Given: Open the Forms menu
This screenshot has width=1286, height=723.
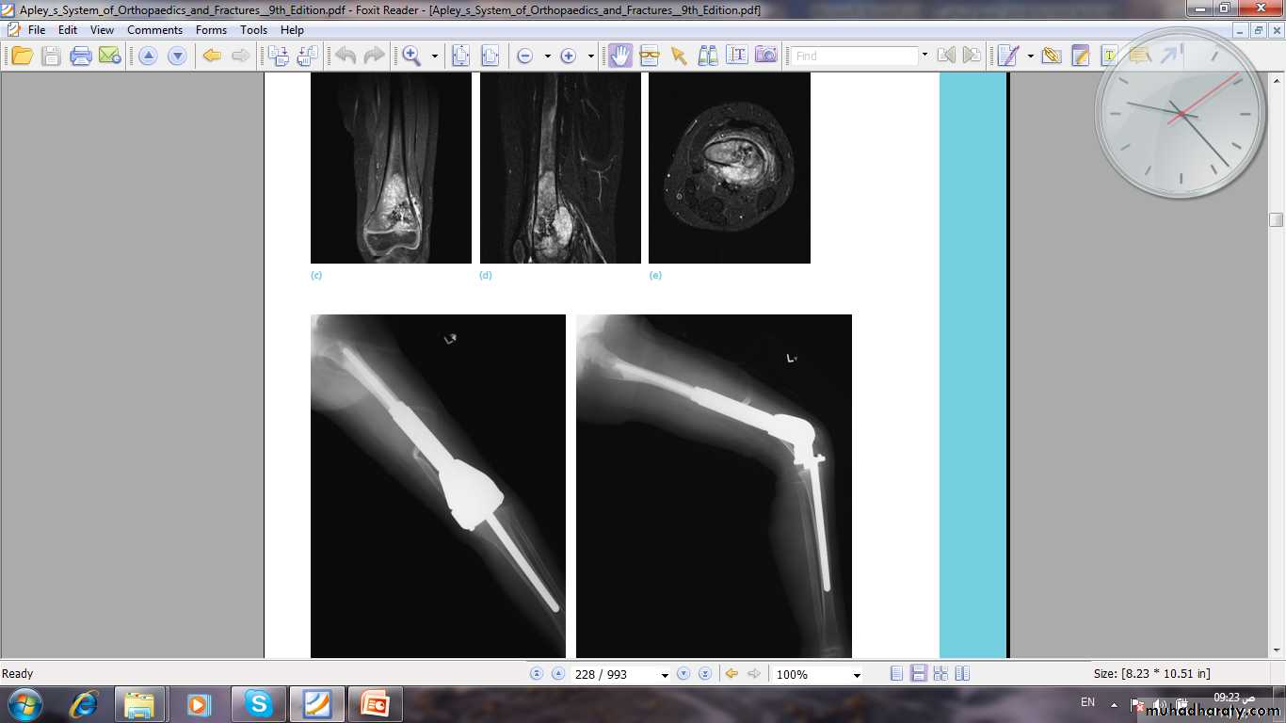Looking at the screenshot, I should click(211, 30).
